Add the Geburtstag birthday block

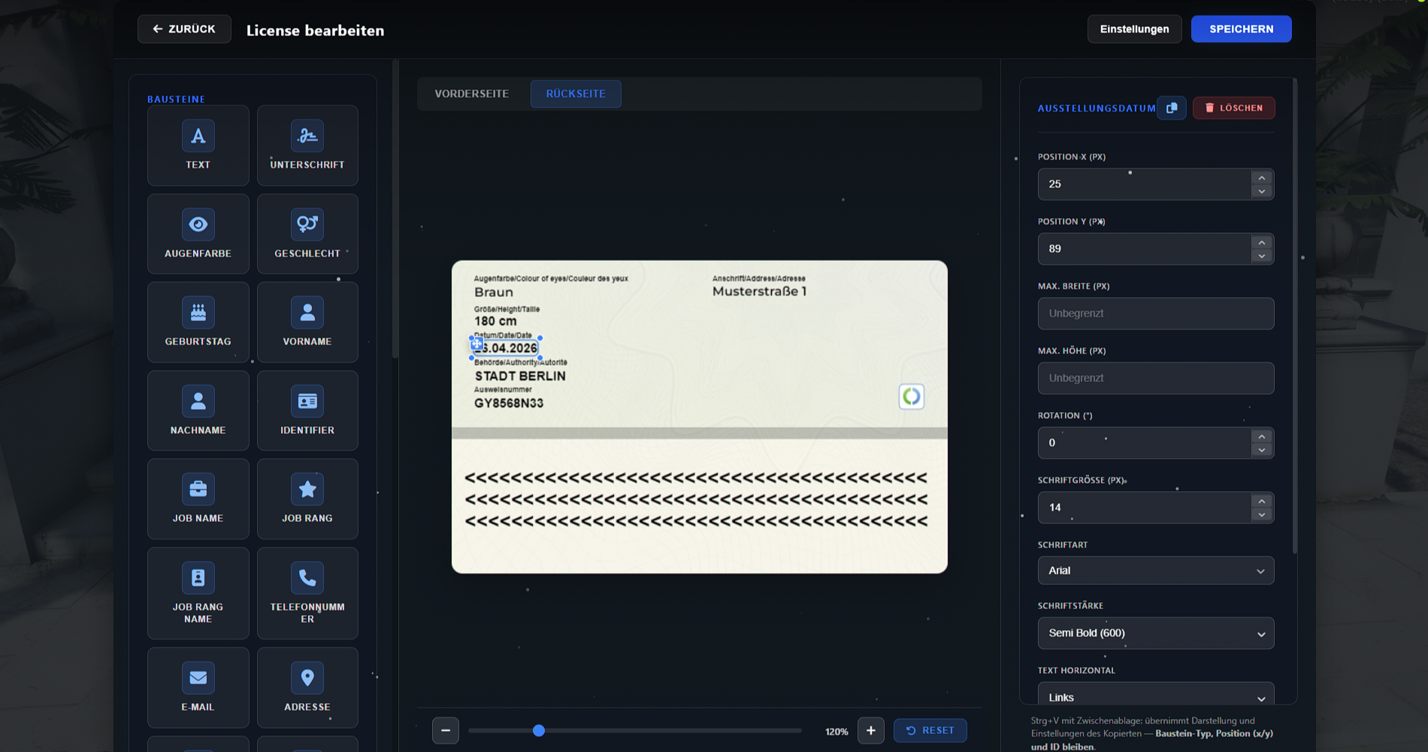tap(198, 322)
